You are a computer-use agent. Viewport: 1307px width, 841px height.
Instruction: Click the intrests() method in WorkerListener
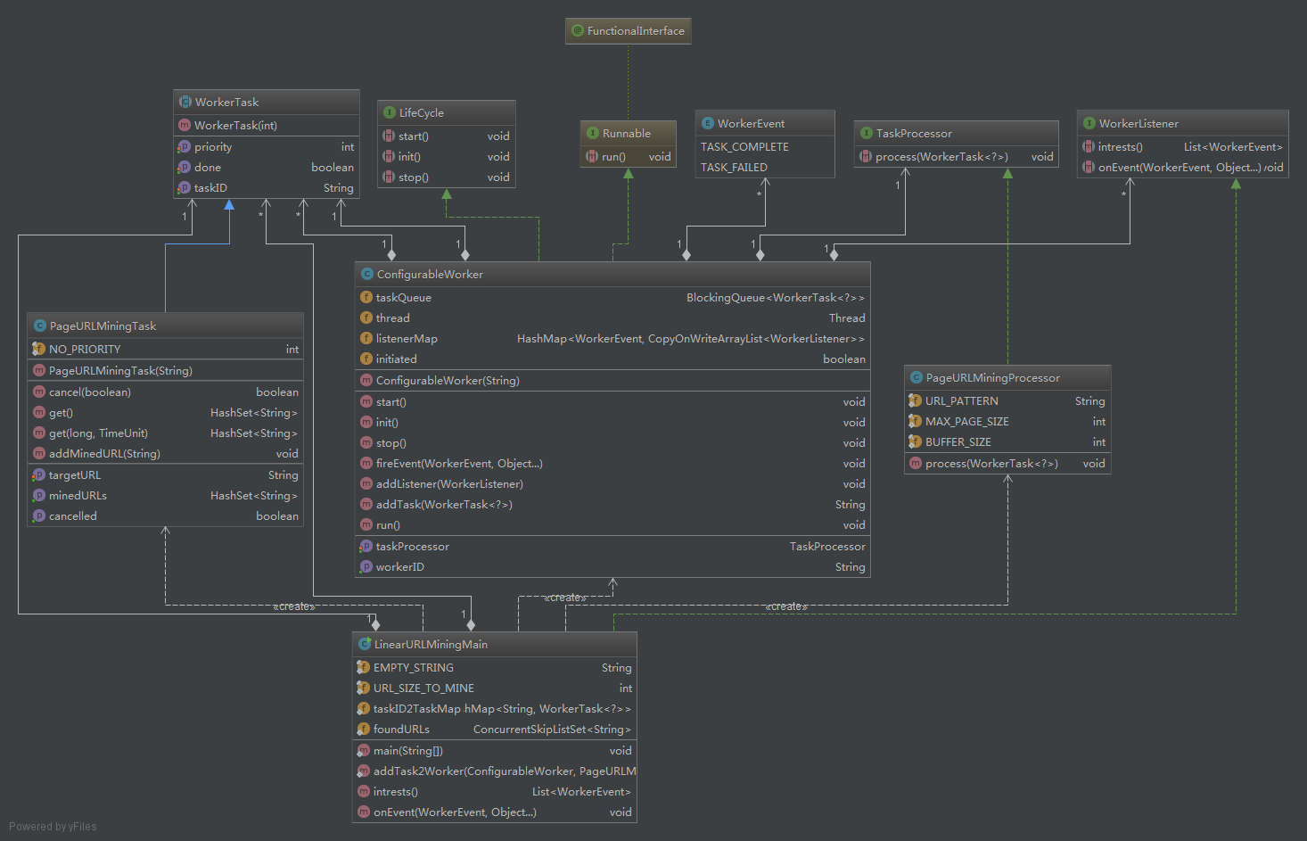tap(1183, 146)
